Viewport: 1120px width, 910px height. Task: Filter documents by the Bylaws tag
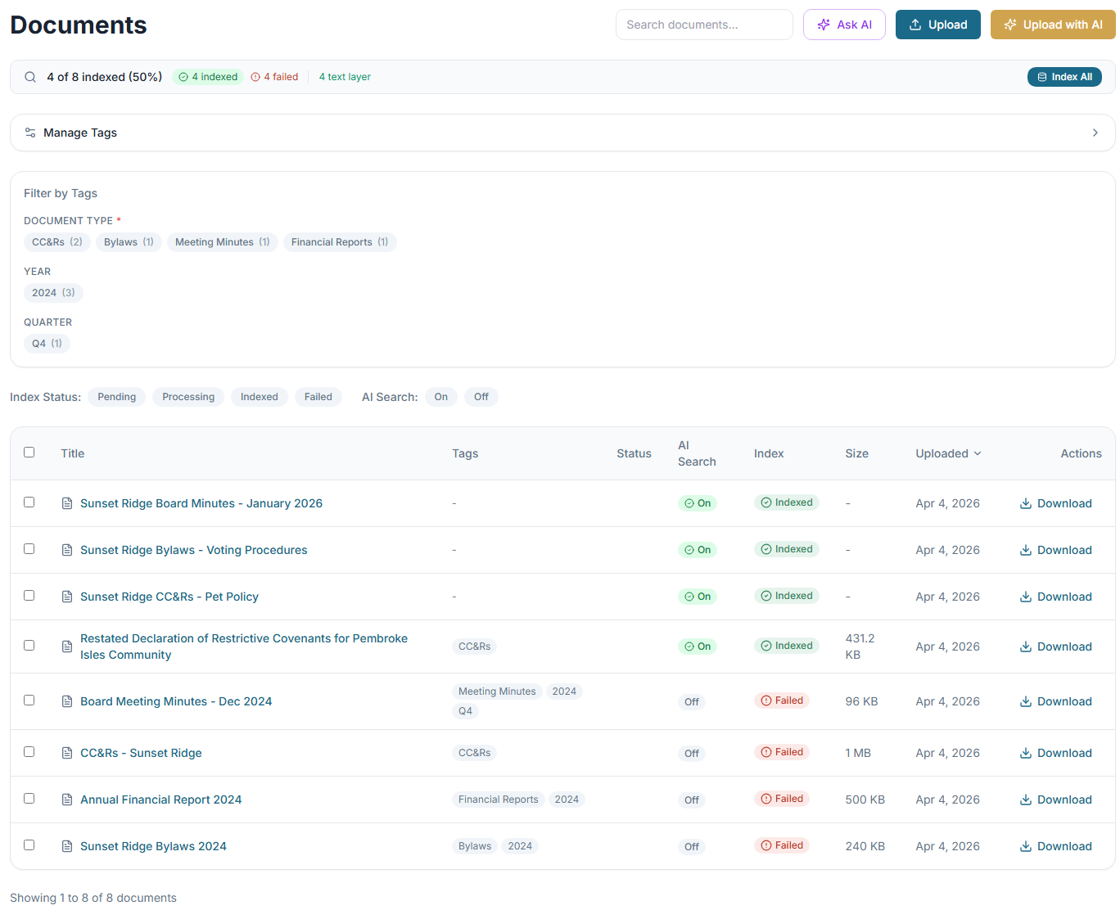pos(128,241)
